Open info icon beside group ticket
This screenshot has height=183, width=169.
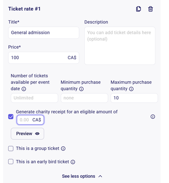pos(63,149)
